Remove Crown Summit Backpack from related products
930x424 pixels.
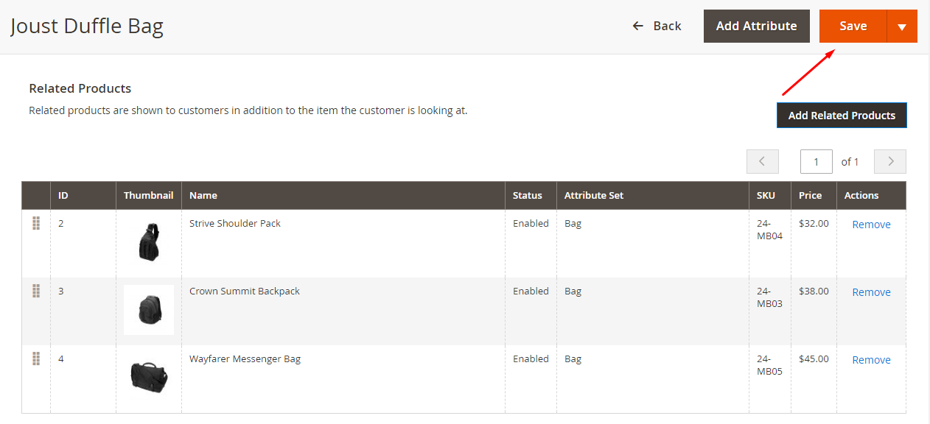(871, 292)
